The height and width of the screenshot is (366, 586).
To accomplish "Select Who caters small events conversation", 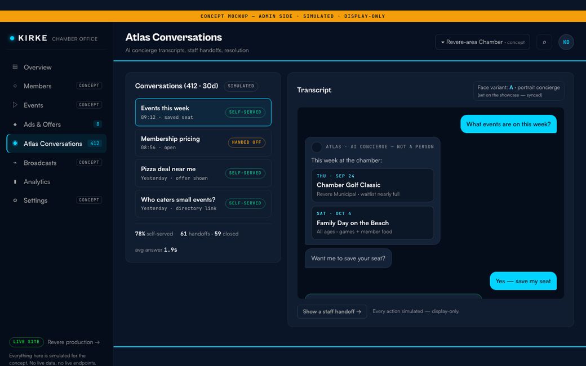I will [x=203, y=203].
